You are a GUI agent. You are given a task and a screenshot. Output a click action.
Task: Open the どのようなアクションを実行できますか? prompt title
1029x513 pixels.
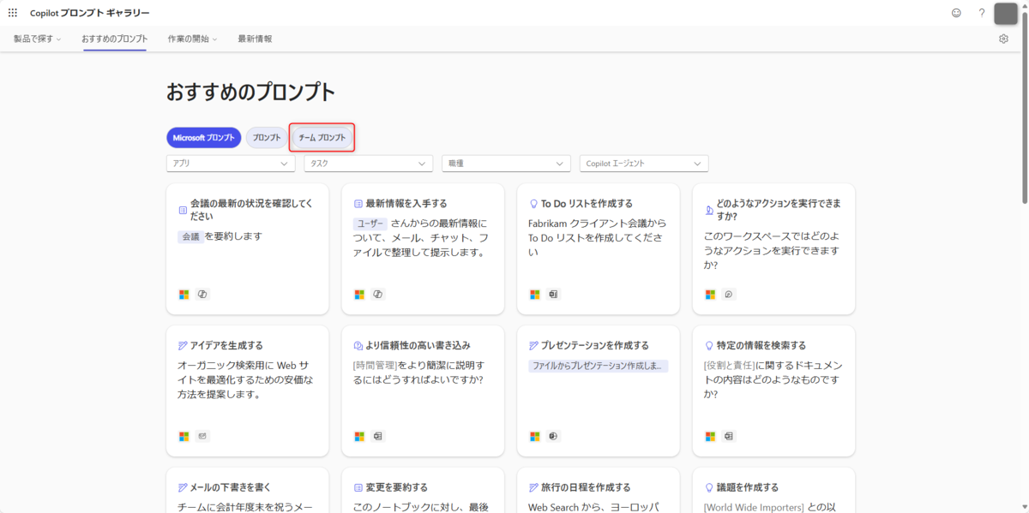click(x=779, y=210)
